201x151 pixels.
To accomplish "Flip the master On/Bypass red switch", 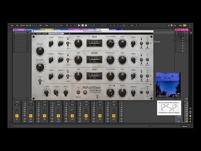I will tap(78, 92).
